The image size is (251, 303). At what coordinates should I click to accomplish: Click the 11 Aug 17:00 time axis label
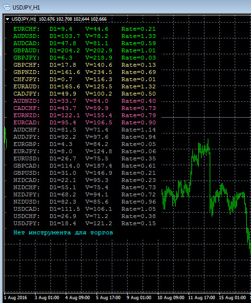[202, 298]
